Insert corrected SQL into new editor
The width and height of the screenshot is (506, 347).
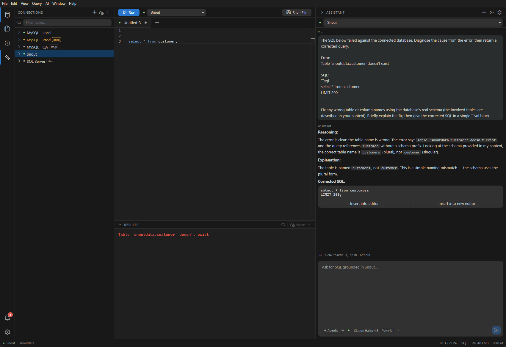(x=457, y=204)
